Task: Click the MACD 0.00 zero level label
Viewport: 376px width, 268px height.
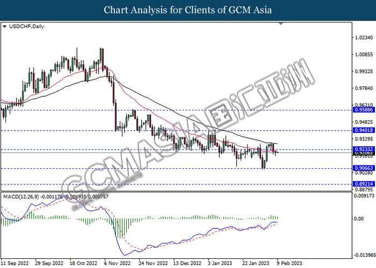Action: [x=359, y=219]
